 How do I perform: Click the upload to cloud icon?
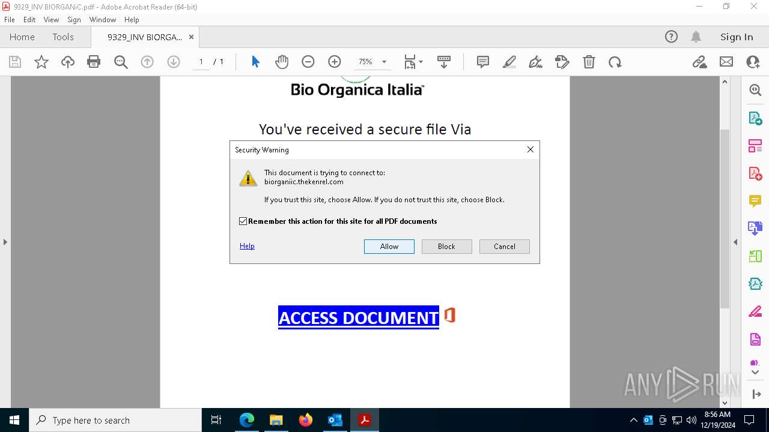point(68,62)
